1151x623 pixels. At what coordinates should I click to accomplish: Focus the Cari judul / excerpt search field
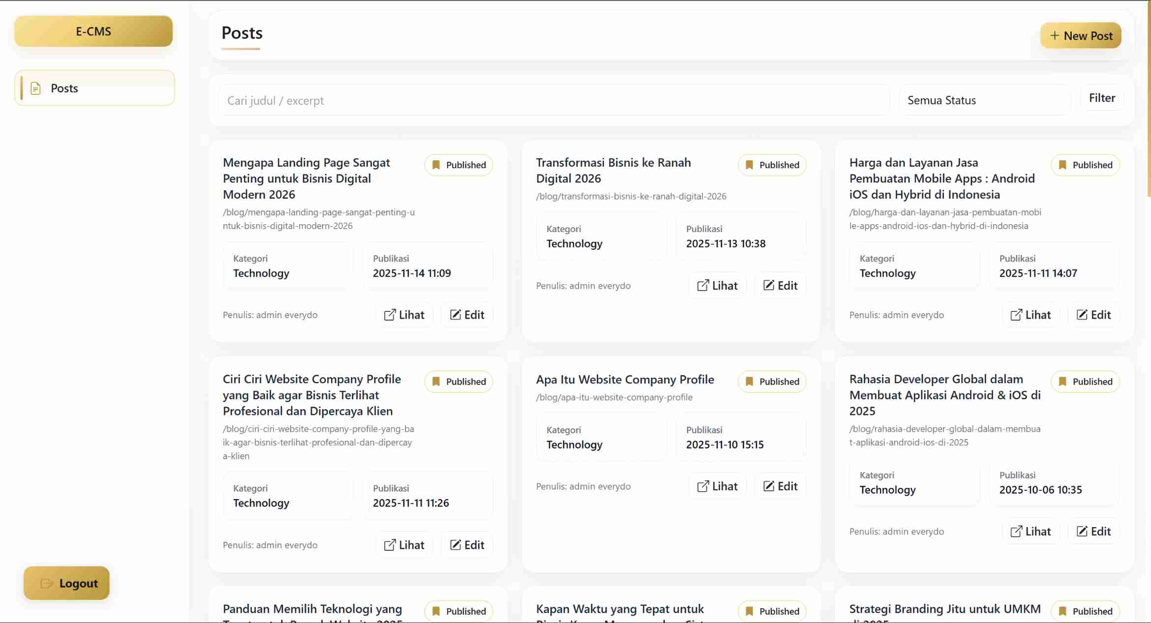pyautogui.click(x=554, y=100)
